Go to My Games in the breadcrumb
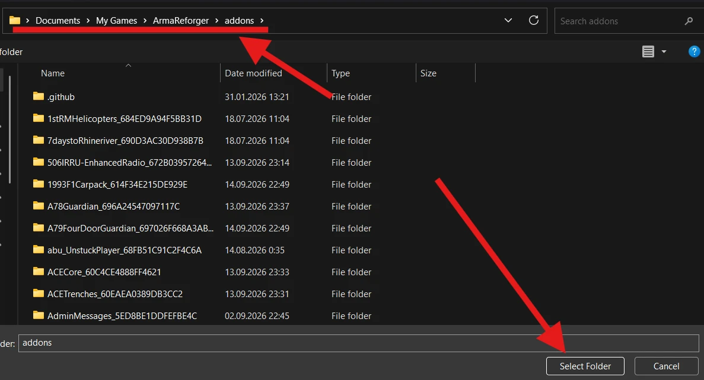 [x=116, y=21]
